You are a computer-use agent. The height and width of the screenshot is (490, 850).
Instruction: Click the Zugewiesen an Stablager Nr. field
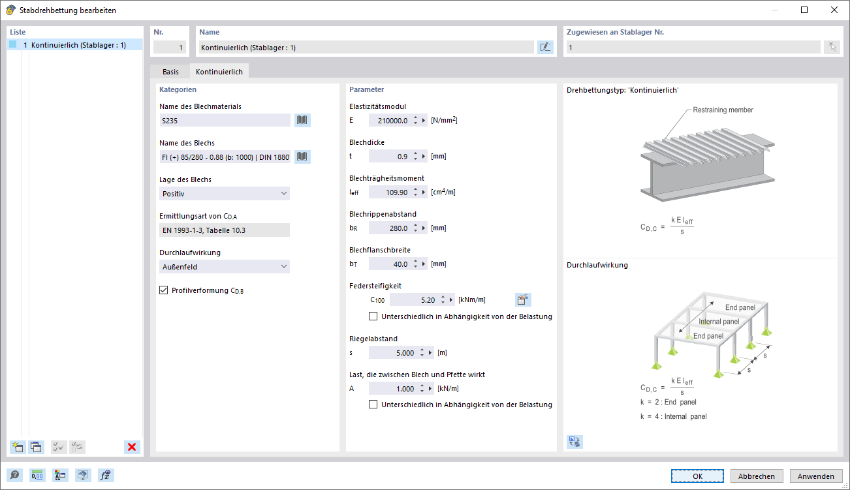pyautogui.click(x=693, y=47)
